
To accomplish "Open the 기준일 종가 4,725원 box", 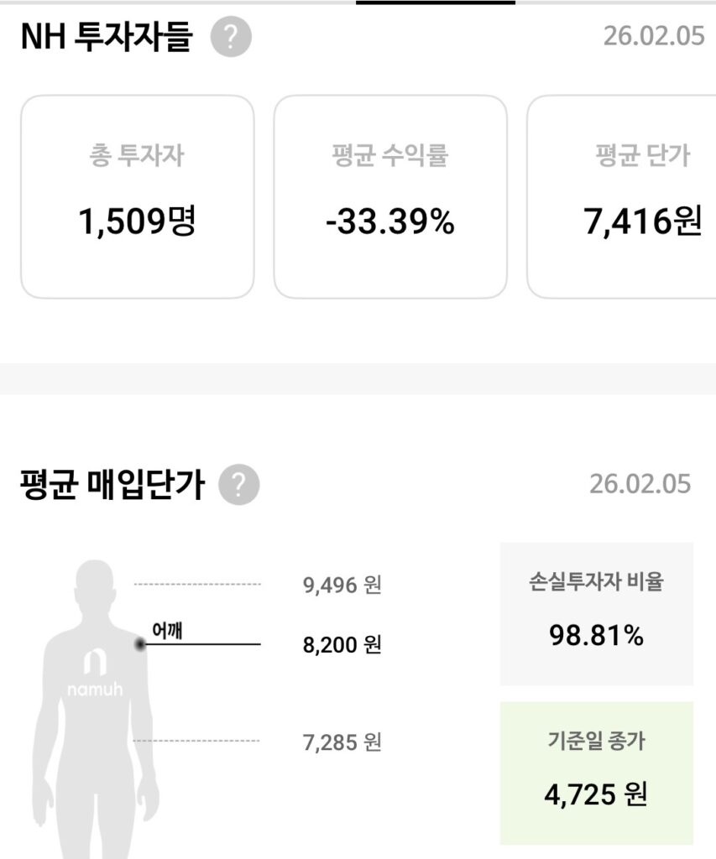I will coord(597,773).
